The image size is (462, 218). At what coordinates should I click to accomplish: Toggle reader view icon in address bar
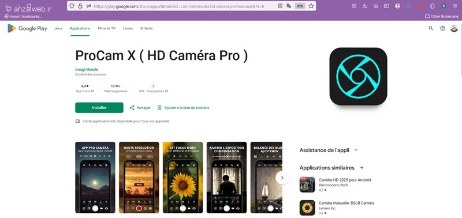280,6
